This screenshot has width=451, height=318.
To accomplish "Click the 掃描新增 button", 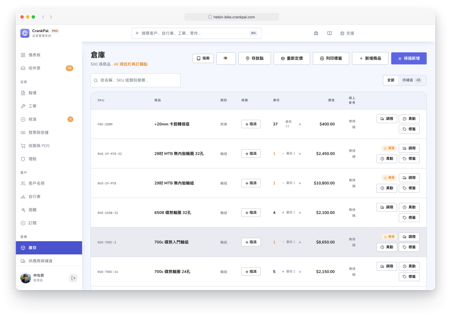I will [409, 58].
